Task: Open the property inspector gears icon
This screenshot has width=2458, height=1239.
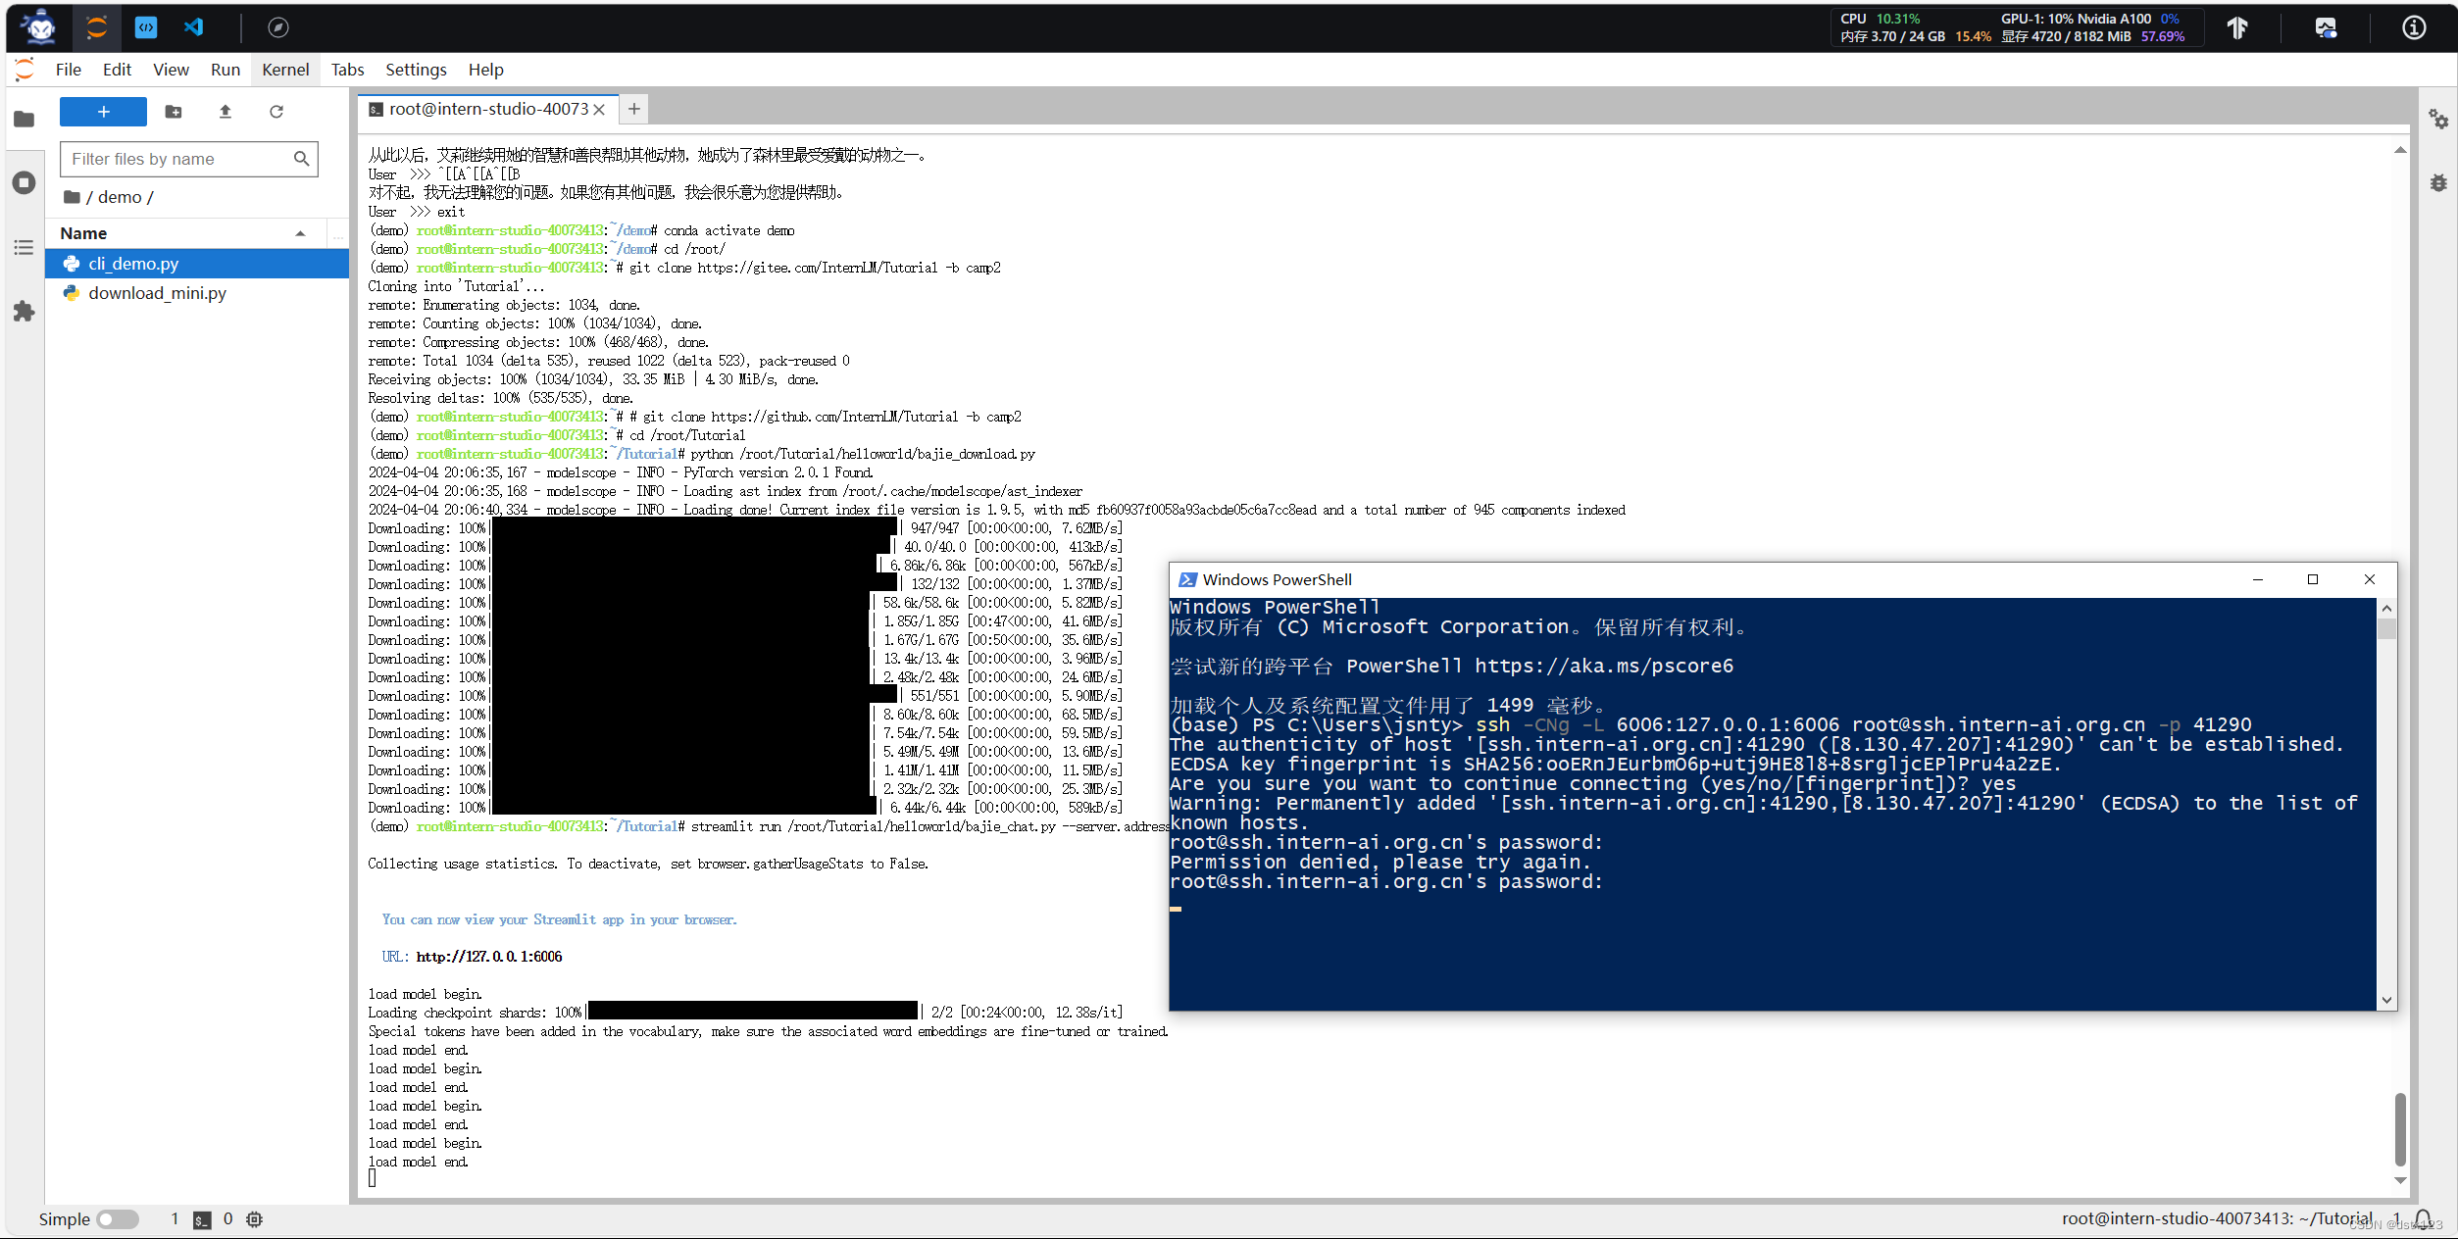Action: [2438, 120]
